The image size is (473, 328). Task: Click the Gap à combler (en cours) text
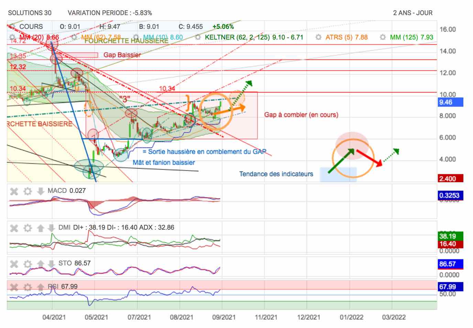pyautogui.click(x=301, y=115)
